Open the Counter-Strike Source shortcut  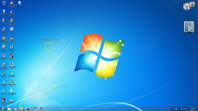click(12, 48)
